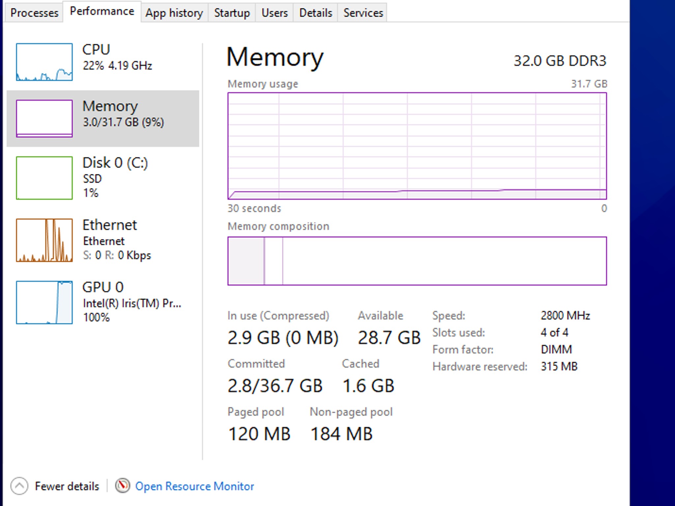Click the Committed 2.8/36.7 GB value
The height and width of the screenshot is (506, 675).
(x=275, y=386)
